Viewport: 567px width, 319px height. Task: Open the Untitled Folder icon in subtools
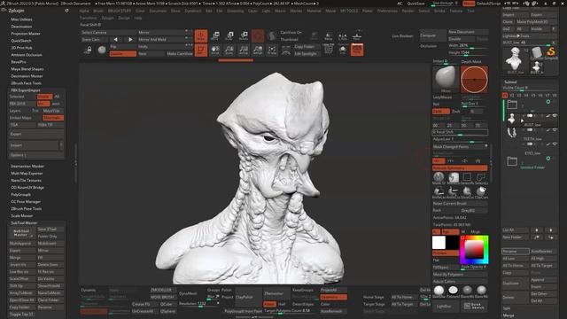[512, 161]
